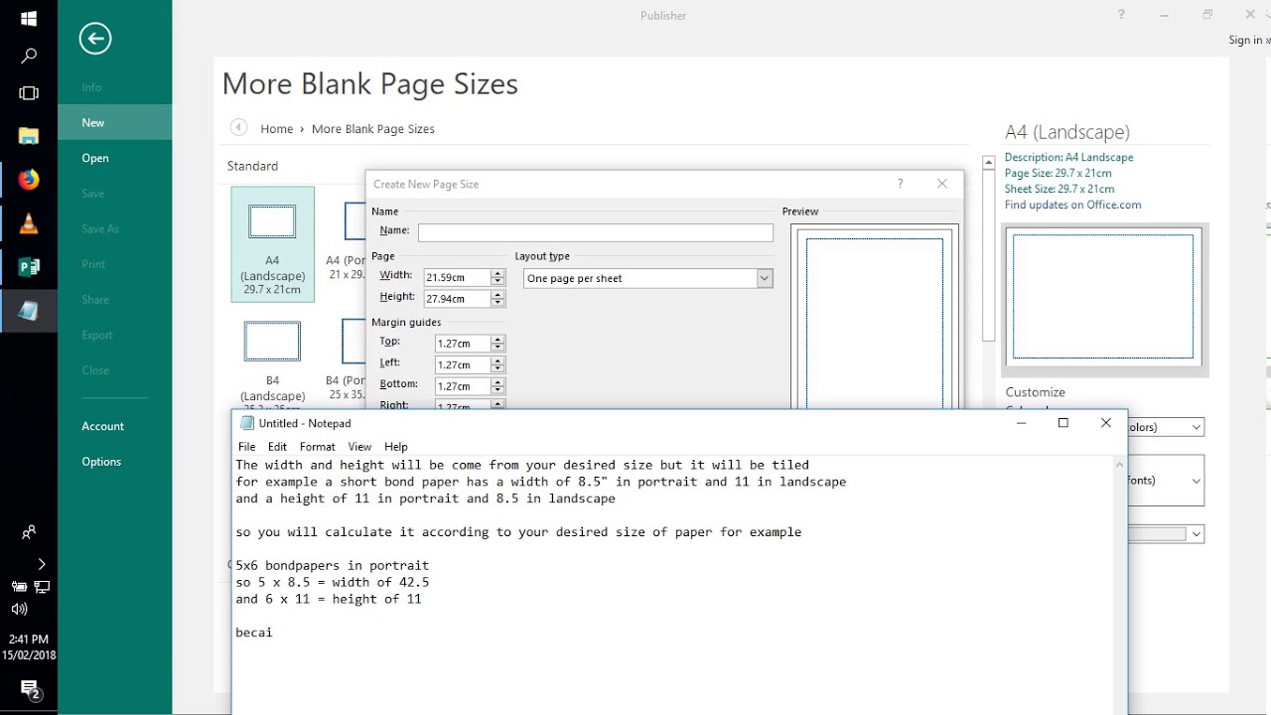1271x715 pixels.
Task: Click the back circle beside Home breadcrumb
Action: click(x=238, y=127)
